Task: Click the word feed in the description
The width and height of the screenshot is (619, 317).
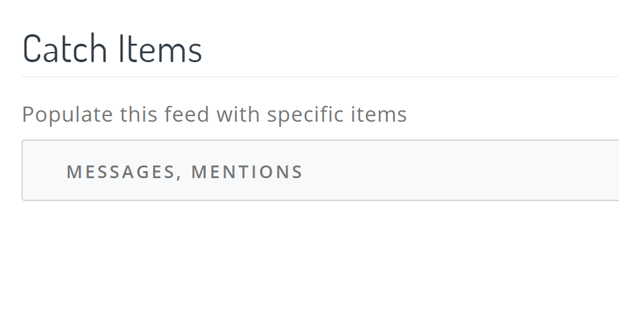Action: coord(187,115)
